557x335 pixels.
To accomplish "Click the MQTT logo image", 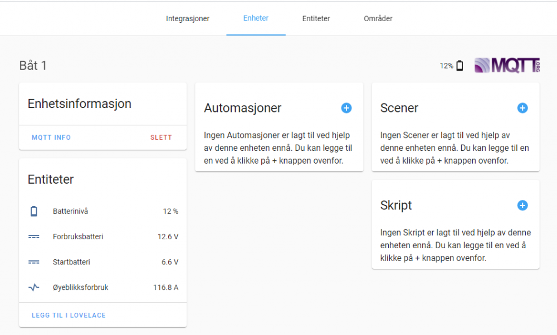I will pyautogui.click(x=507, y=66).
